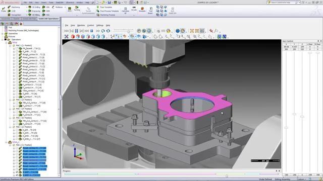The image size is (323, 181).
Task: Open the Multiaxis dropdown arrow in ribbon
Action: click(65, 7)
